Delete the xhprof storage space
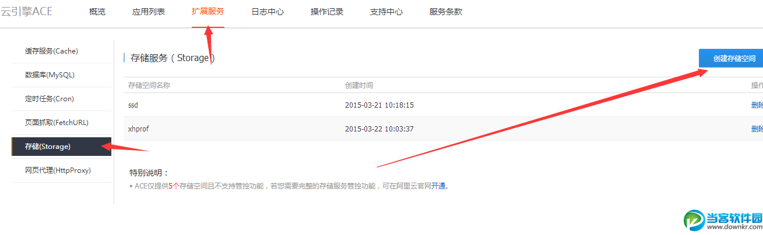Screen dimensions: 763x235 point(757,129)
